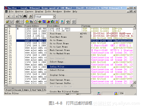Choose Create New Filtered Window entry

pyautogui.click(x=69, y=92)
